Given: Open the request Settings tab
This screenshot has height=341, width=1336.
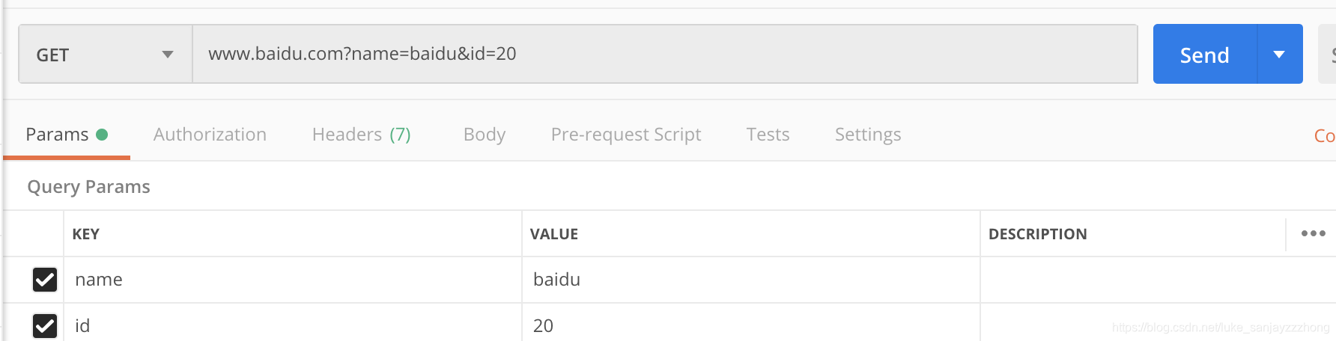Looking at the screenshot, I should 868,135.
